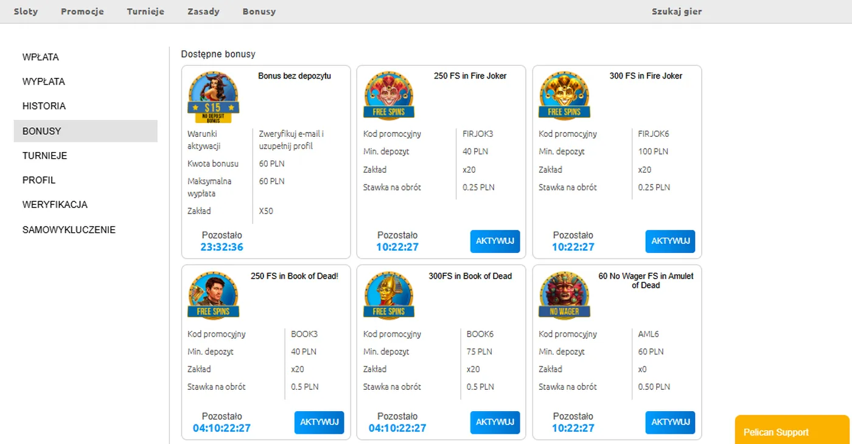Click the $15 no deposit bonus pirate icon
The height and width of the screenshot is (444, 852).
point(213,96)
